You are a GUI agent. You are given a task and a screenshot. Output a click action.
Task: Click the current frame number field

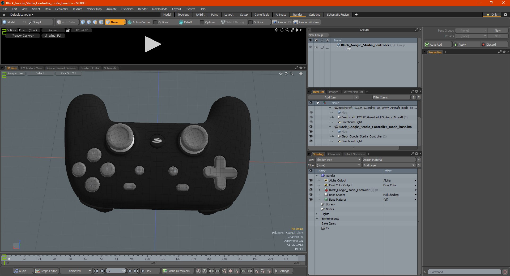click(114, 271)
